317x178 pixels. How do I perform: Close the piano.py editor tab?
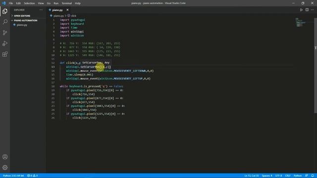tap(67, 10)
